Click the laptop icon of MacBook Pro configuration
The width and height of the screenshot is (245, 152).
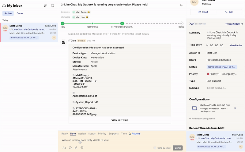click(194, 108)
